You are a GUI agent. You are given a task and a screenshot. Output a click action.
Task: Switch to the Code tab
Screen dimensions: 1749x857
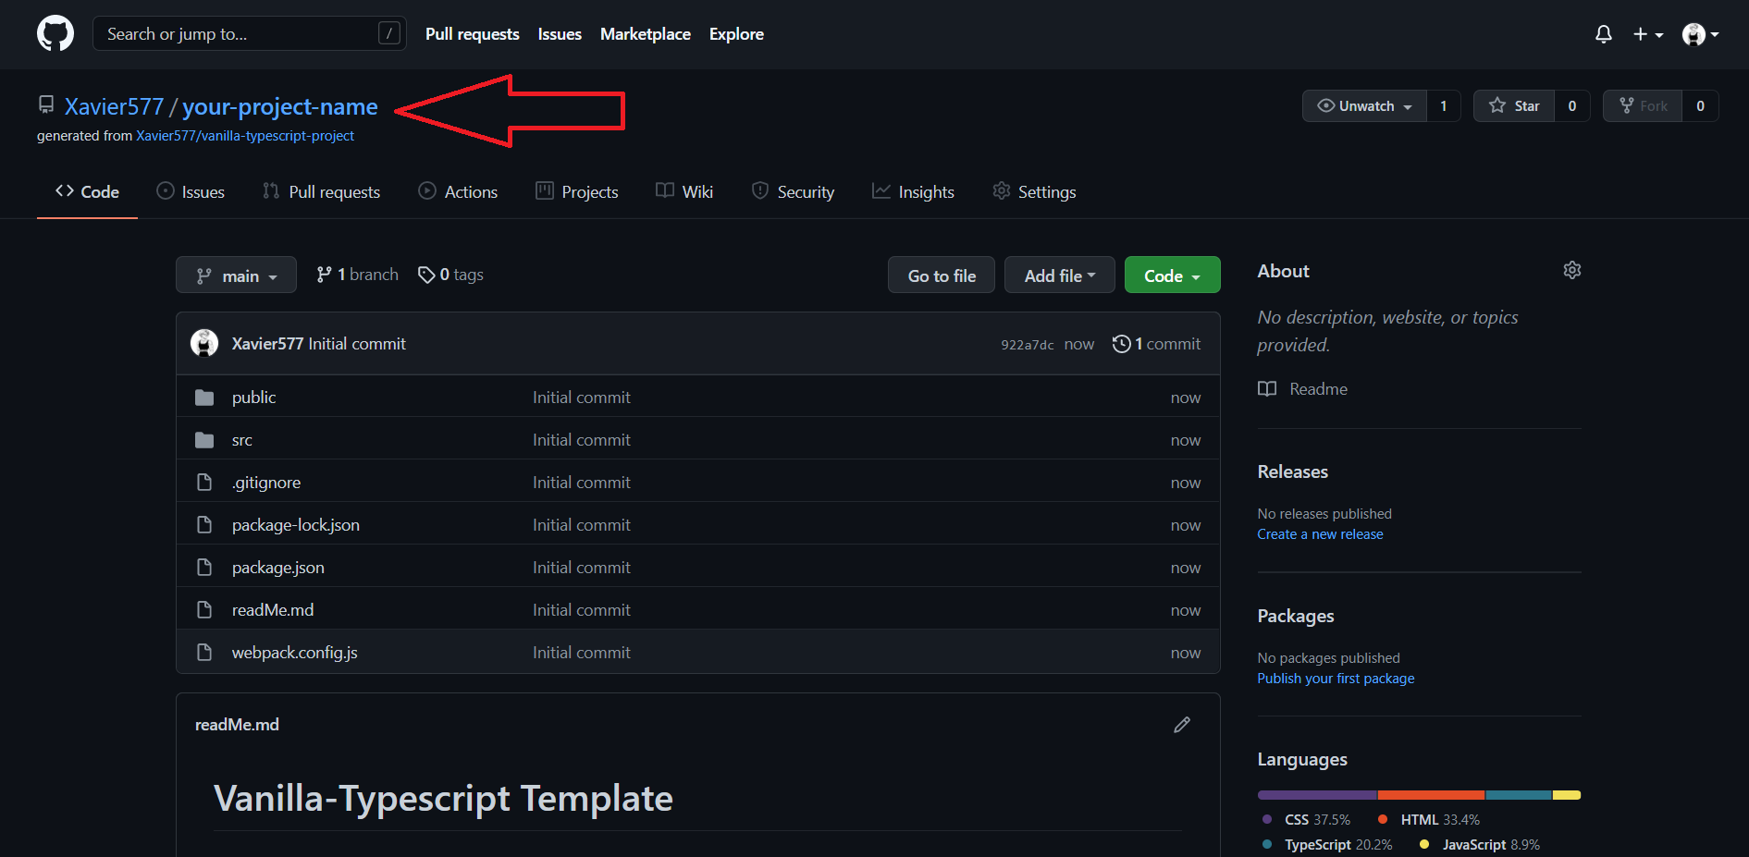[87, 191]
